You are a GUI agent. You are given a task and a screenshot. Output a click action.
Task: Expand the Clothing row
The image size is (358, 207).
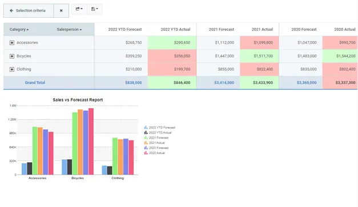coord(12,70)
